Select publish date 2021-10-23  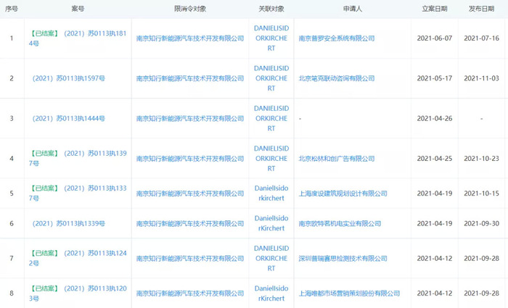point(481,159)
